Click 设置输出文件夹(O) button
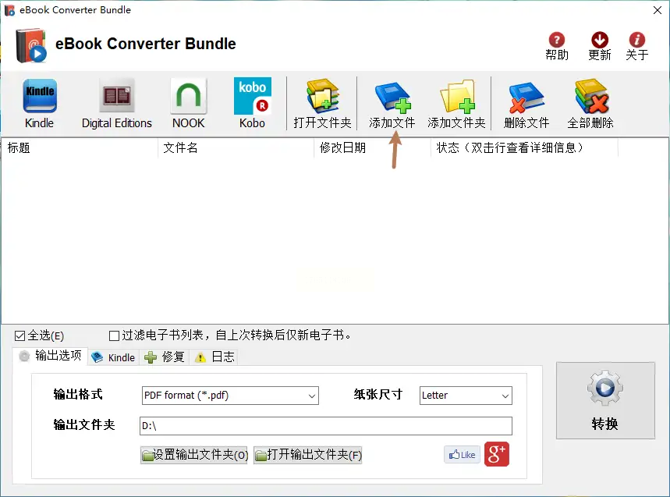Viewport: 670px width, 497px height. [193, 455]
